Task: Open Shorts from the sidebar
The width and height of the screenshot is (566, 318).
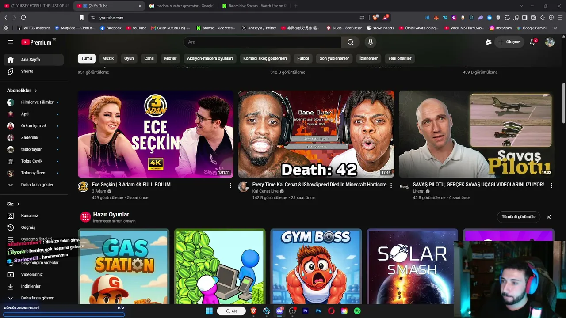Action: pyautogui.click(x=34, y=72)
